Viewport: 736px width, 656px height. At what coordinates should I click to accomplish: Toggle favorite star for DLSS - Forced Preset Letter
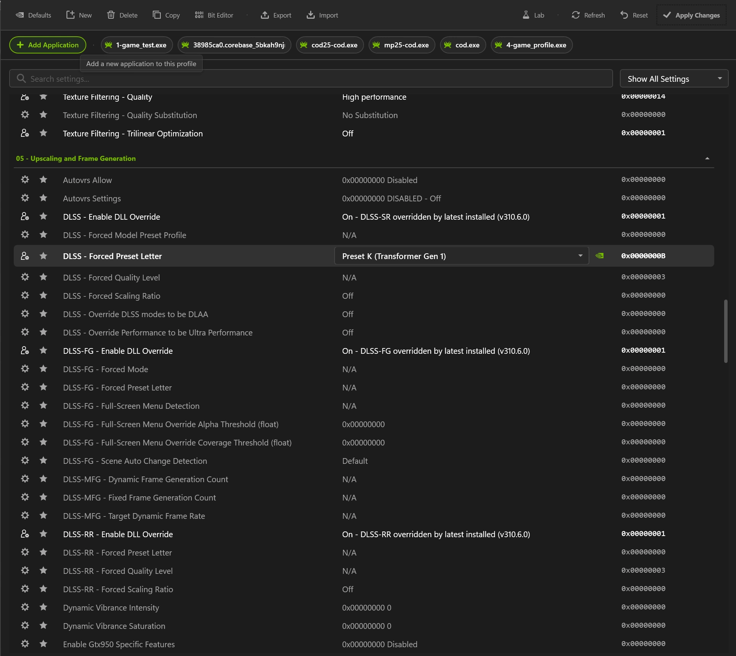point(44,256)
